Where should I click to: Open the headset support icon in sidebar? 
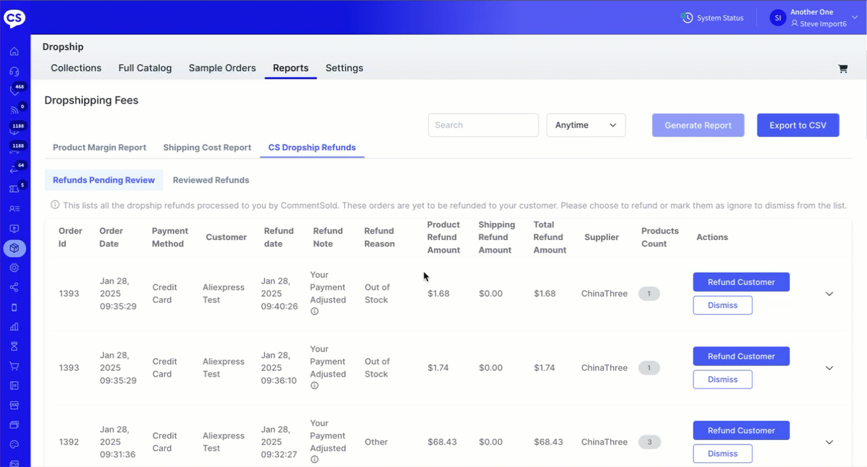point(15,71)
